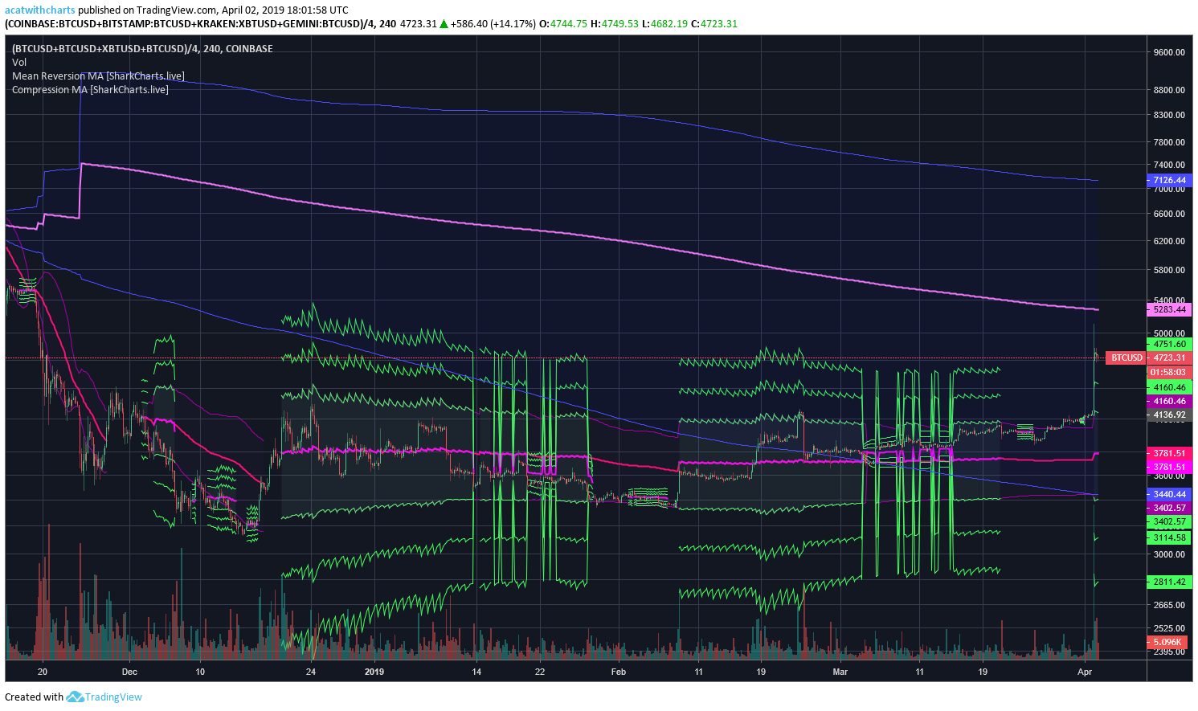Viewport: 1198px width, 711px height.
Task: Click the green 3114.58 price label
Action: (1169, 537)
